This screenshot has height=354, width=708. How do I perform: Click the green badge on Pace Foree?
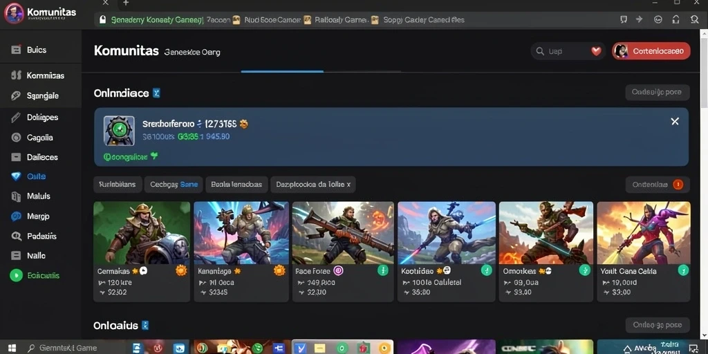pos(383,270)
